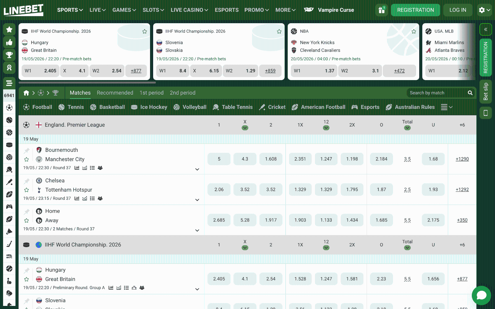Viewport: 495px width, 309px height.
Task: Select cricket bat icon in left sidebar
Action: tap(9, 182)
